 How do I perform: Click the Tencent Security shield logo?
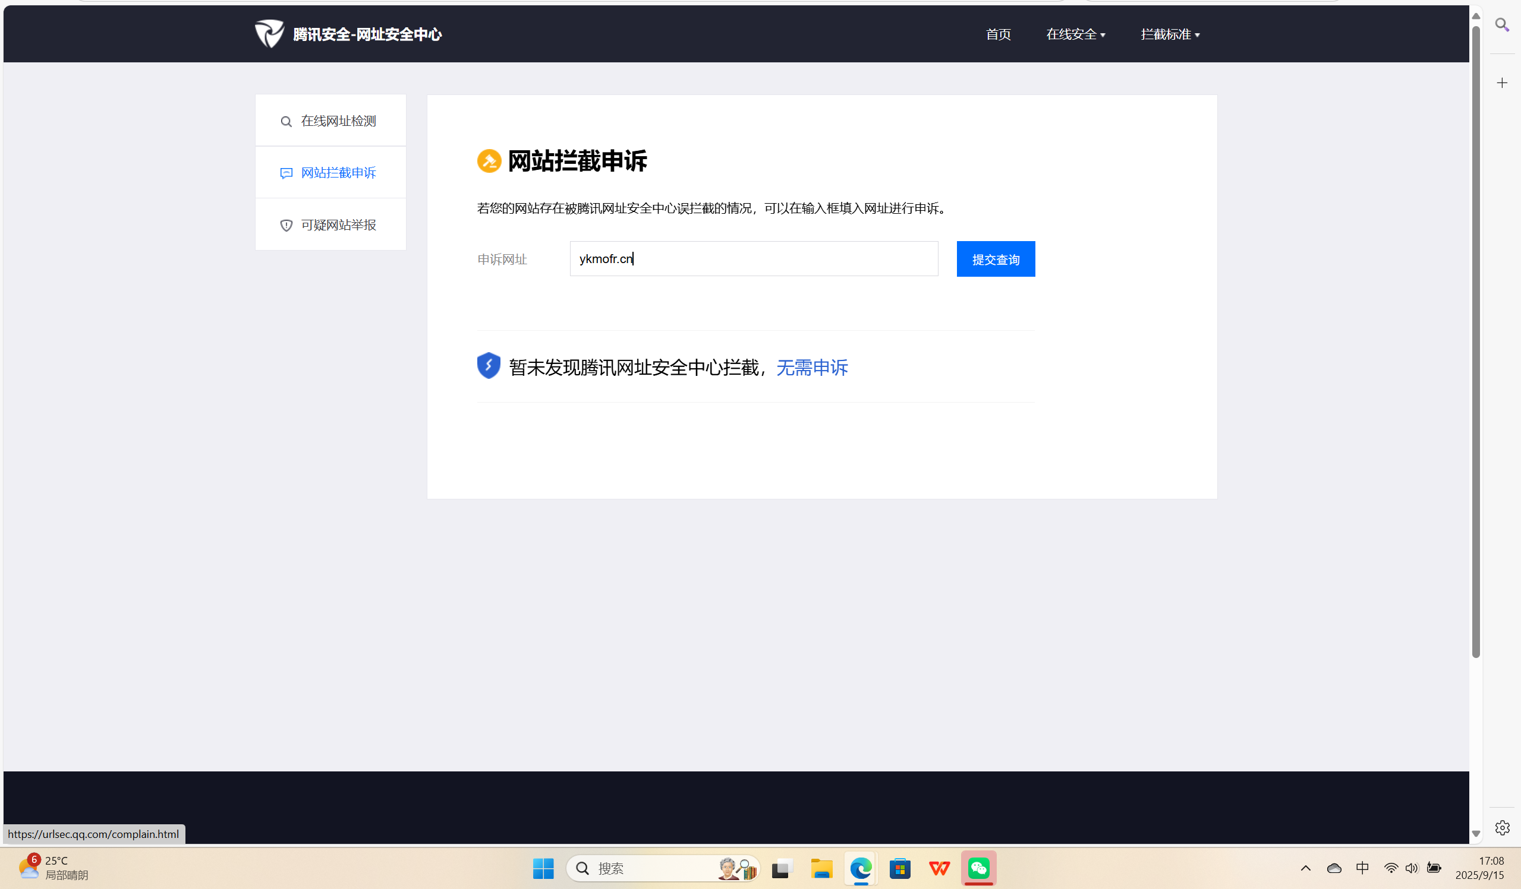tap(269, 33)
